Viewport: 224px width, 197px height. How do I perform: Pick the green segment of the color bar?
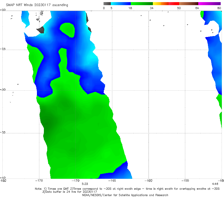(x=142, y=4)
